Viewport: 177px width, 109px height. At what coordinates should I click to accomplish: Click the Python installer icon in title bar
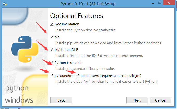4,4
